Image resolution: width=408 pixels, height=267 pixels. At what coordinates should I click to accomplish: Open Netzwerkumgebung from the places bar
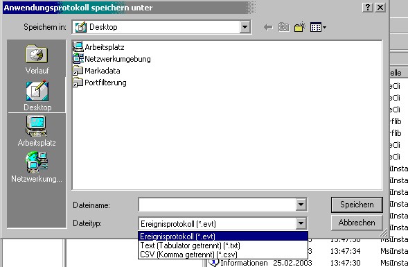point(37,167)
